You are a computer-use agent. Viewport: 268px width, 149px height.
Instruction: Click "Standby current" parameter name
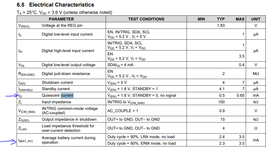56,89
